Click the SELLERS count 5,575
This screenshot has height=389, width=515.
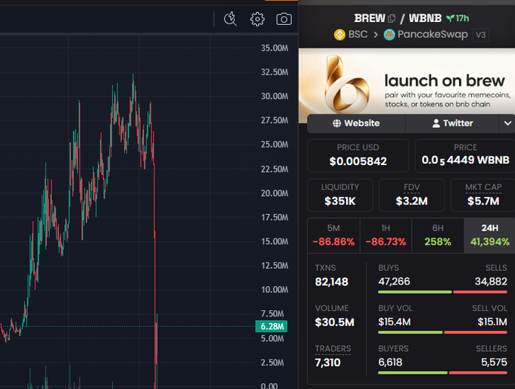point(494,362)
